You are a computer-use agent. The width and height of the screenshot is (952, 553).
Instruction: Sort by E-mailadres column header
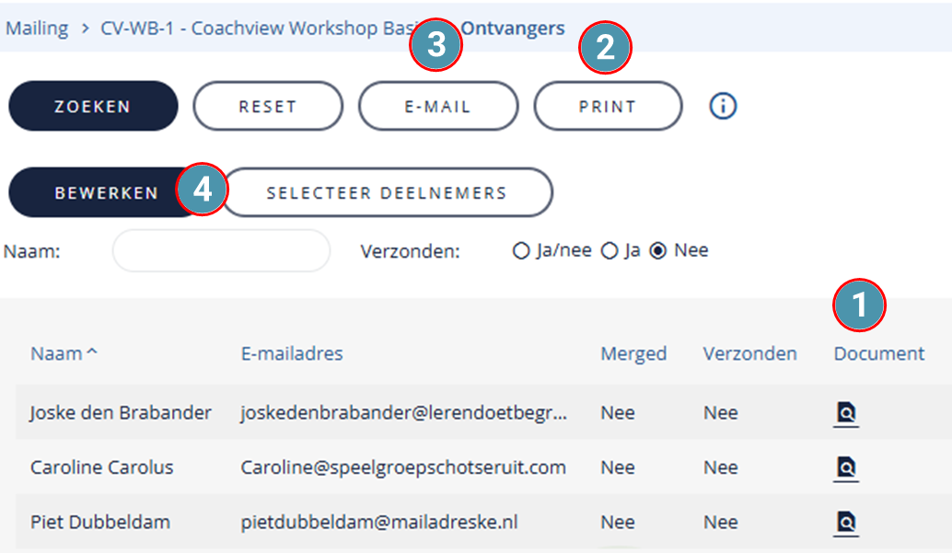[292, 353]
